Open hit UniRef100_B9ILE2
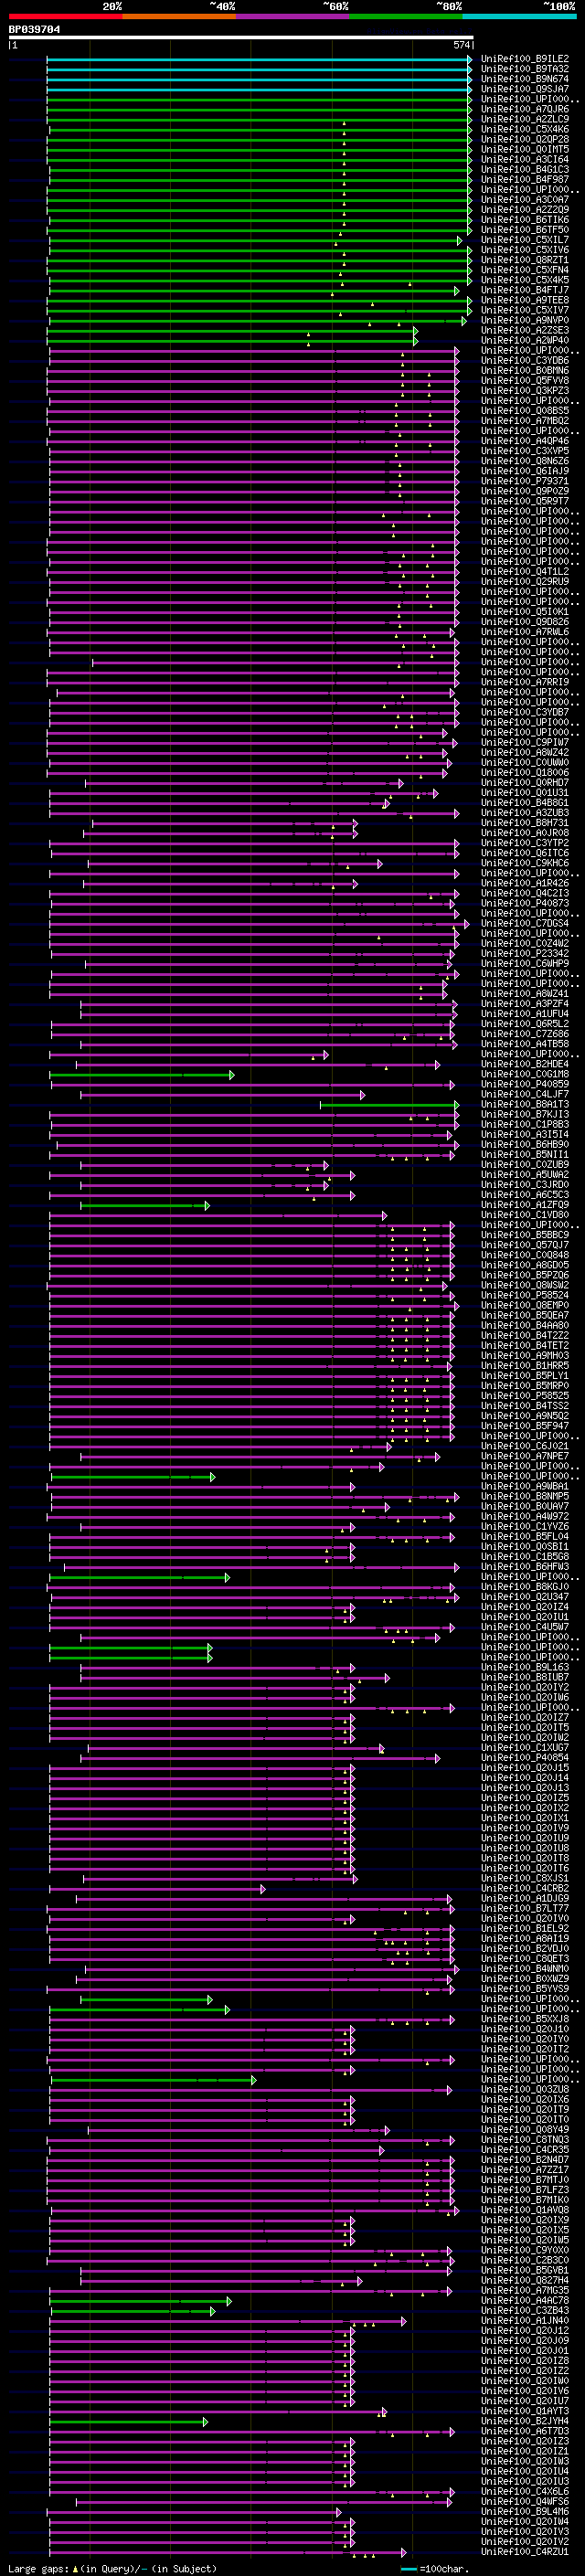Screen dimensions: 585x2576 [525, 59]
